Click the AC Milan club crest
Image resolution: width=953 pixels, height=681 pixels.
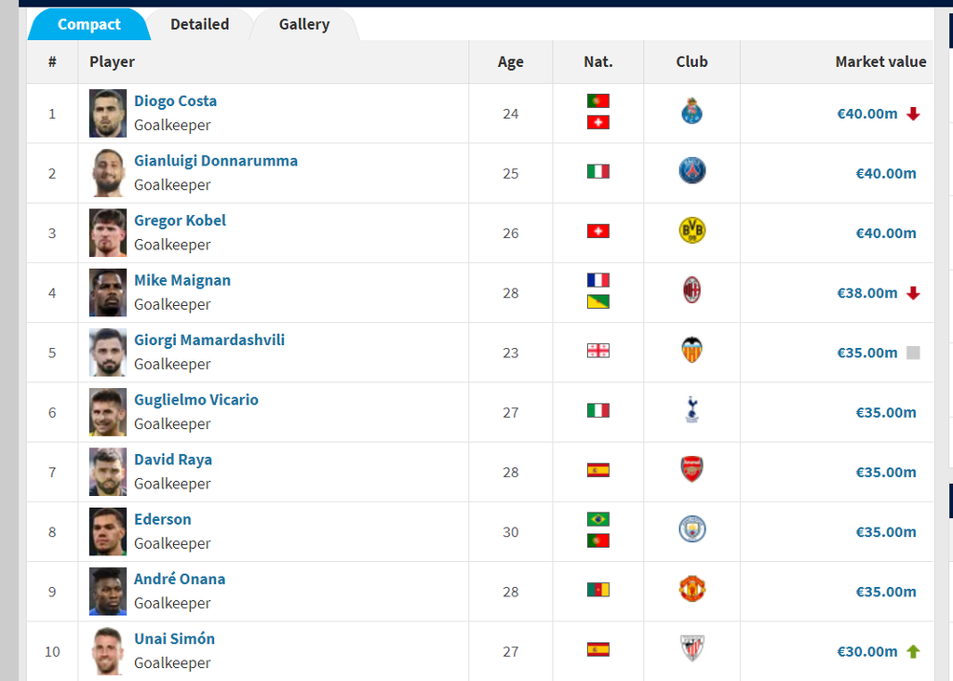(x=691, y=291)
